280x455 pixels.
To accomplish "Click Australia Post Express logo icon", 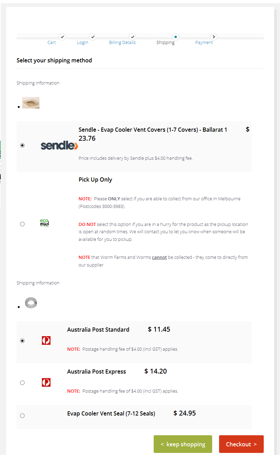I will [x=46, y=382].
